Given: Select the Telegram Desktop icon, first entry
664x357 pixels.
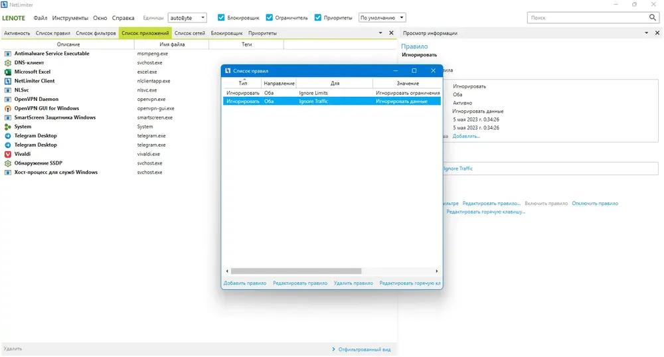Looking at the screenshot, I should (7, 136).
